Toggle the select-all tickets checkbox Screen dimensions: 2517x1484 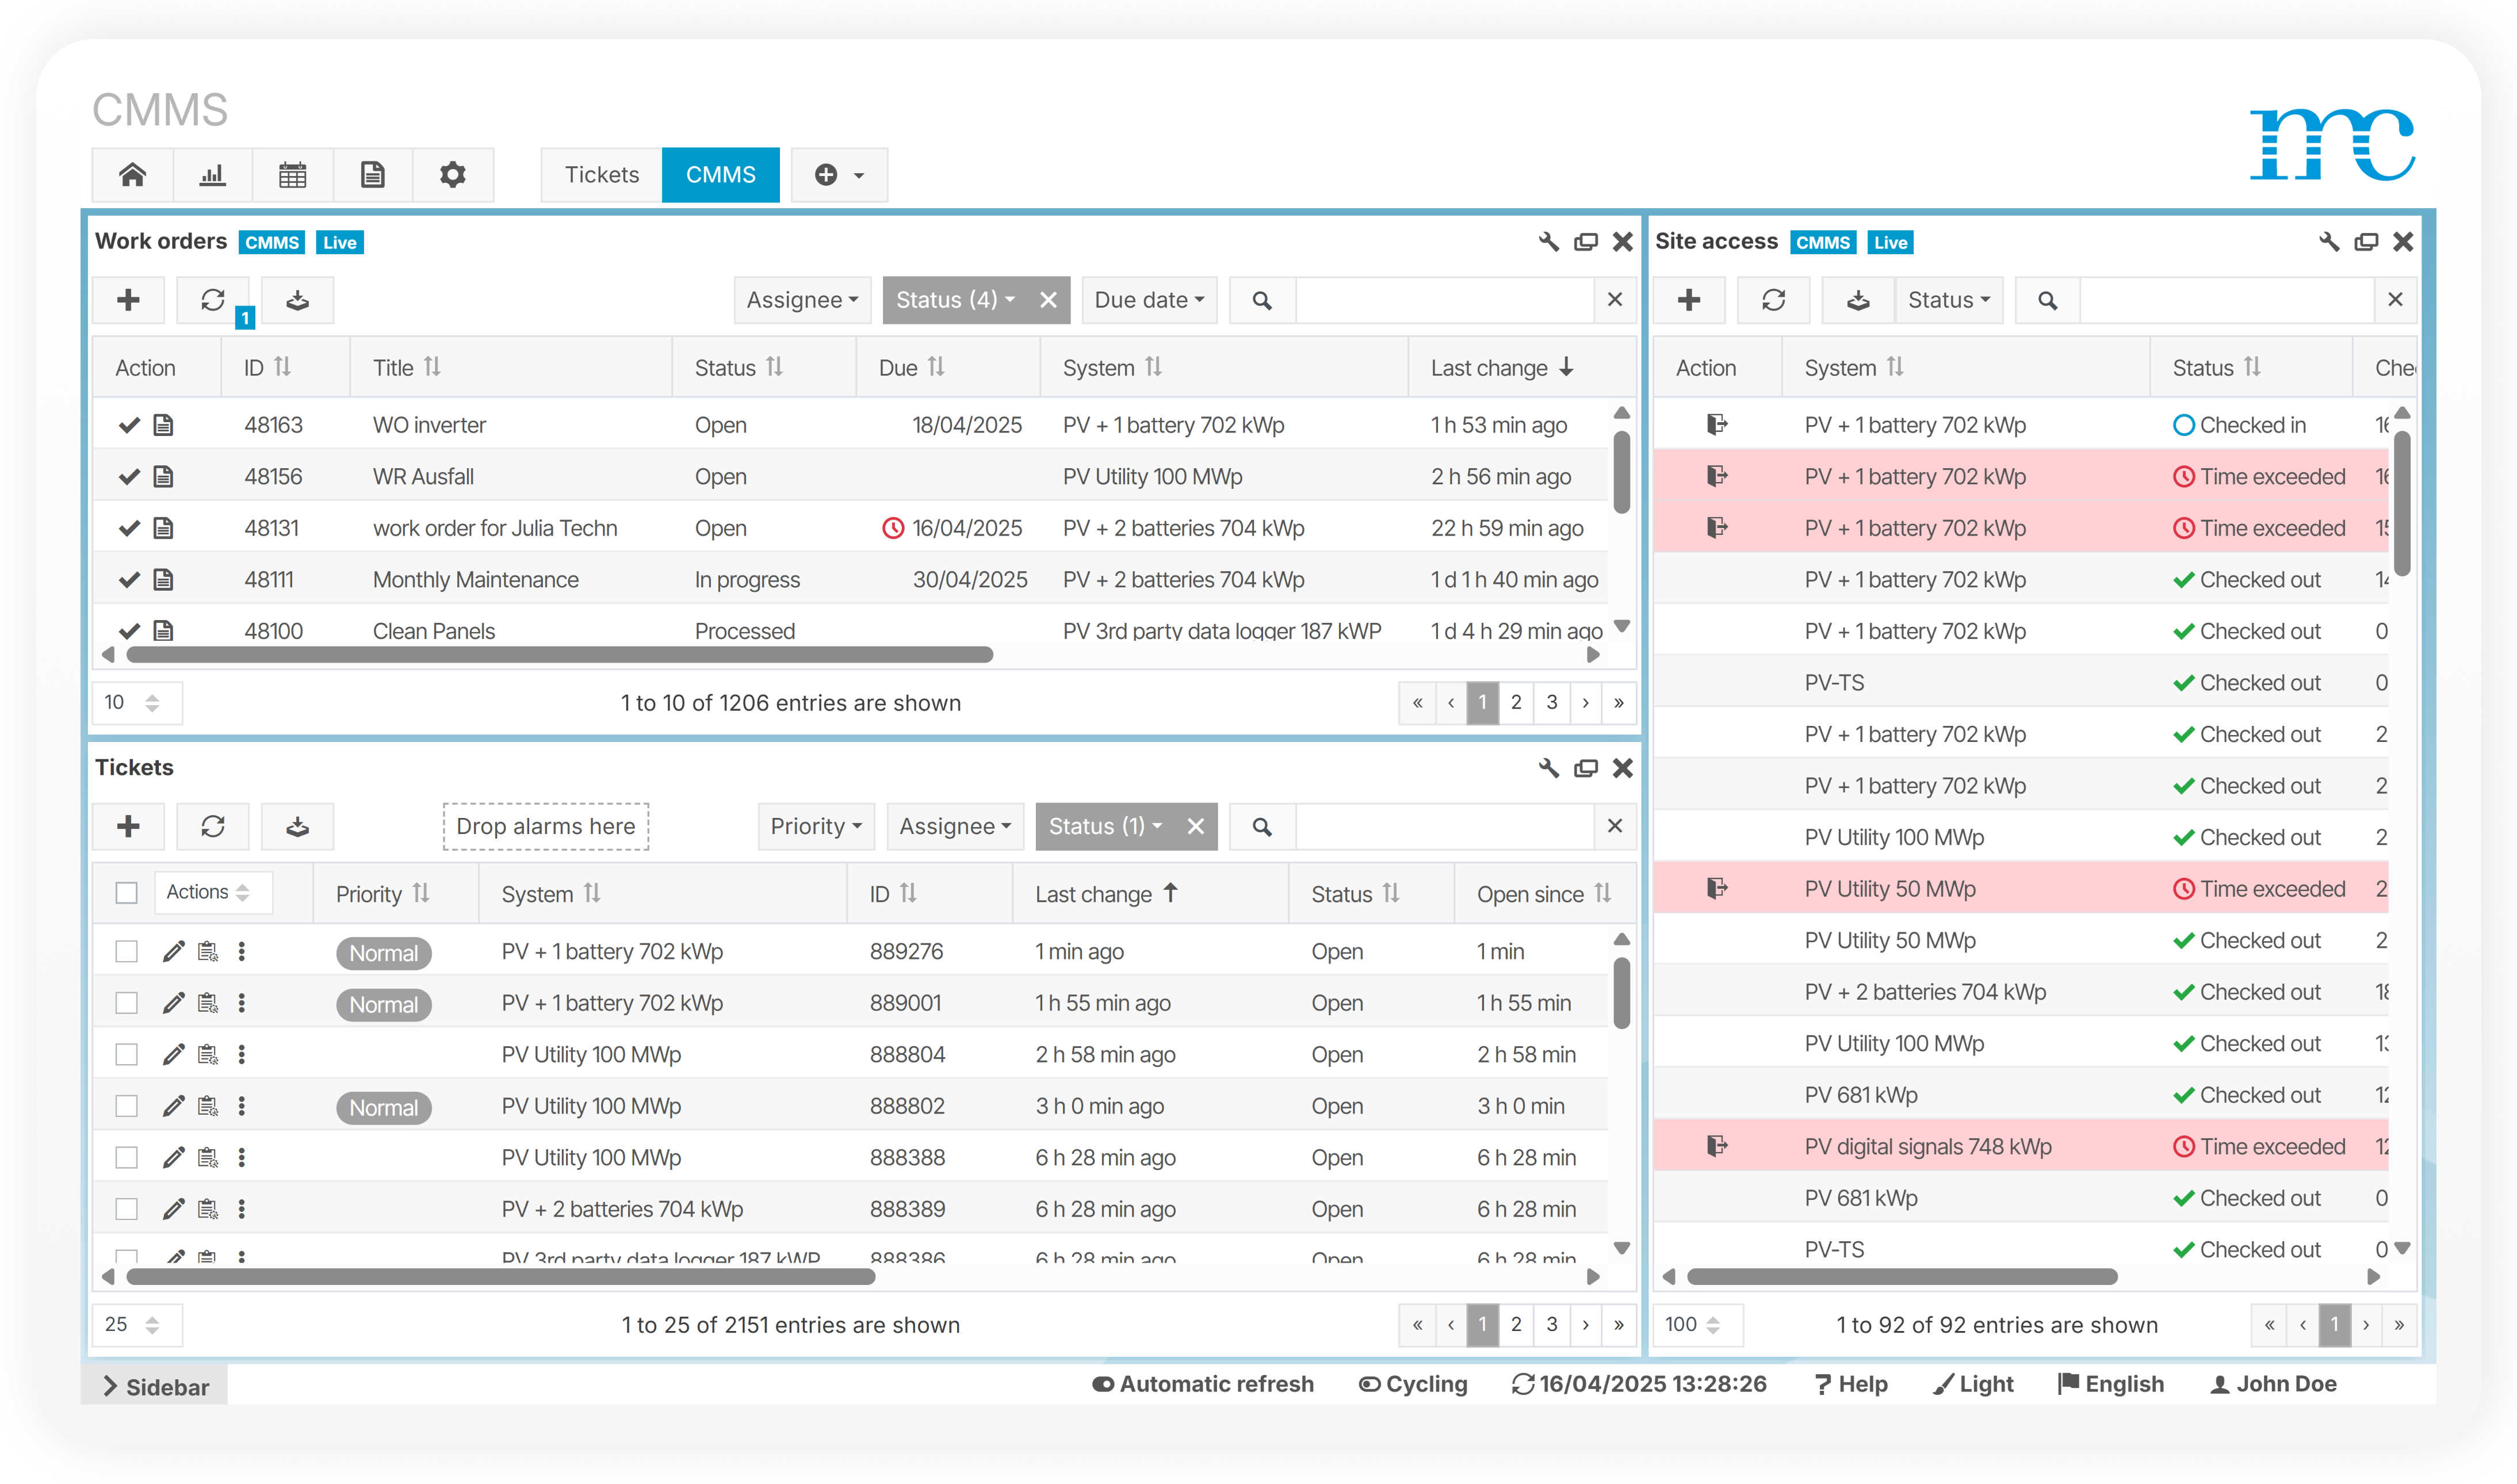(126, 893)
